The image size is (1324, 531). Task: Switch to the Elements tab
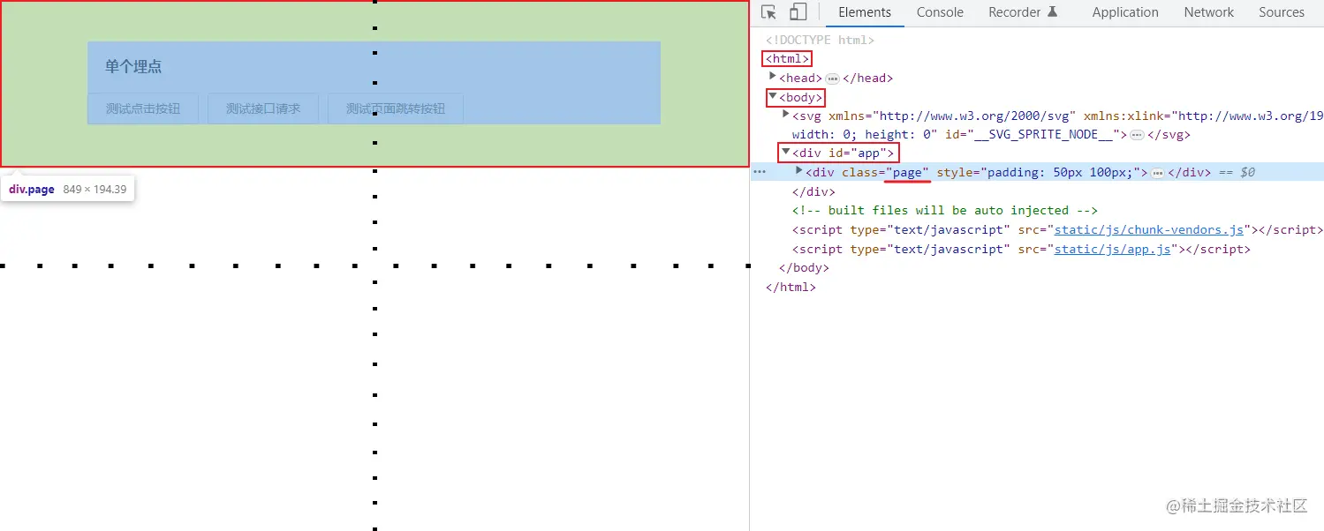pyautogui.click(x=865, y=12)
